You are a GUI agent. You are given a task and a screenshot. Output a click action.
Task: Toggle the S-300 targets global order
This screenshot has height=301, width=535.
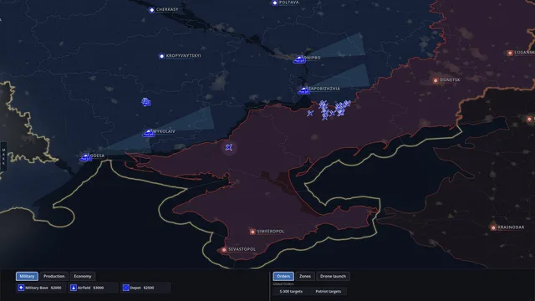[x=291, y=292]
